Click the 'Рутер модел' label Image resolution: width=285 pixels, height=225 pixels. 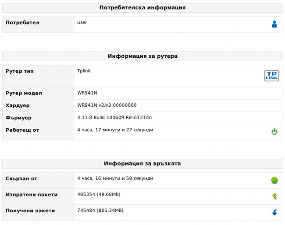(x=24, y=93)
